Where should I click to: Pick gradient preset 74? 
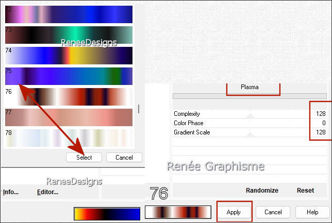(x=69, y=56)
